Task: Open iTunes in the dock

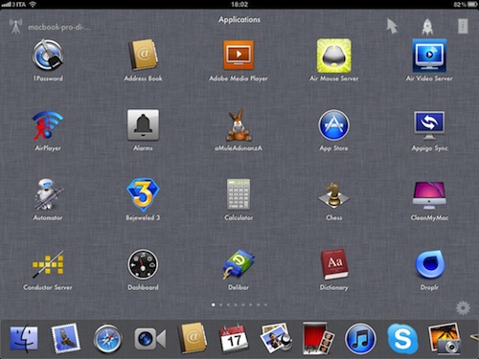Action: pos(360,339)
